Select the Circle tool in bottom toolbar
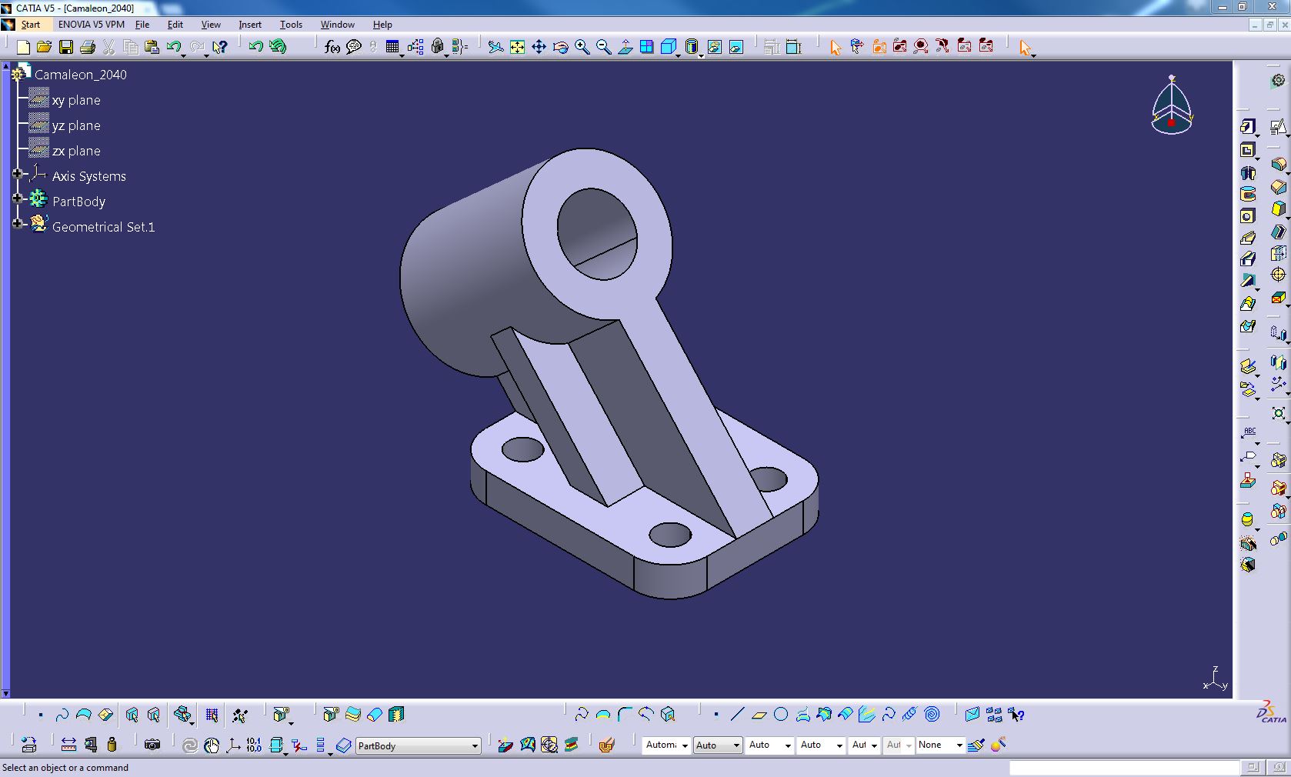The image size is (1291, 777). pos(781,715)
